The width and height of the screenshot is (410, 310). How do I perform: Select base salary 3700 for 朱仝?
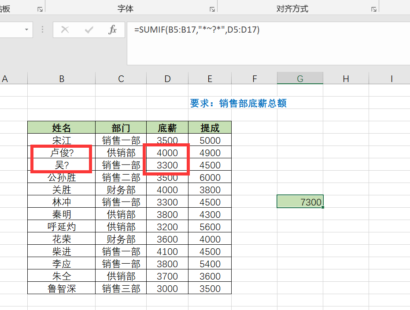pyautogui.click(x=167, y=276)
